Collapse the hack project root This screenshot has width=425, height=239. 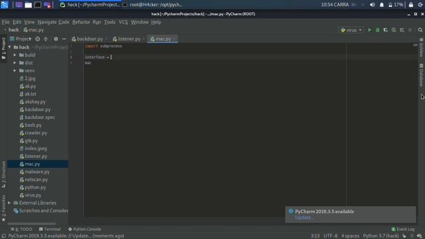[x=10, y=47]
